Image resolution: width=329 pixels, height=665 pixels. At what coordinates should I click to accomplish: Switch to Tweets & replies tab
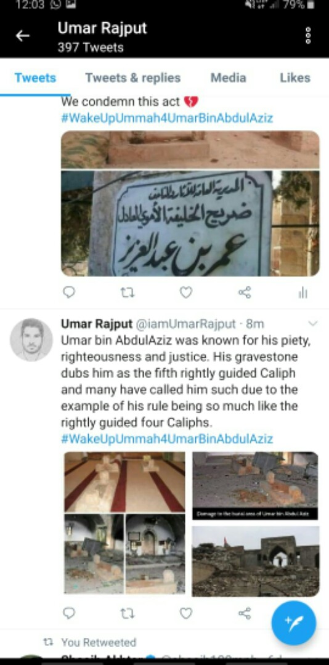point(133,78)
